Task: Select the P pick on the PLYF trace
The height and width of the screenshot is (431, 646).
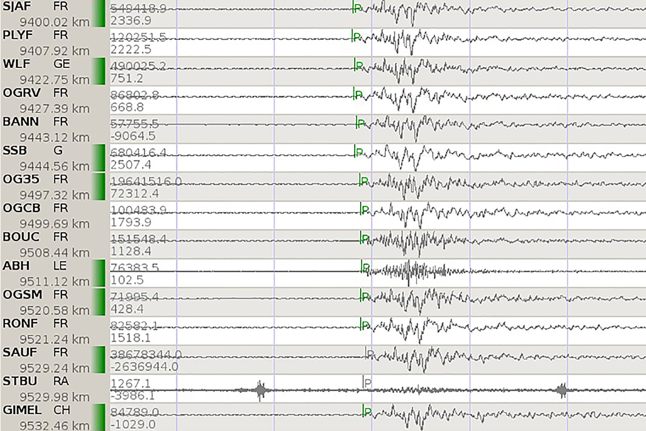Action: coord(356,37)
